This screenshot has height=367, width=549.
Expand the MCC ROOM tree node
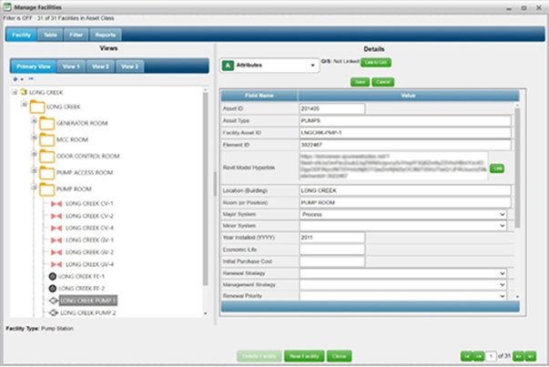[34, 138]
